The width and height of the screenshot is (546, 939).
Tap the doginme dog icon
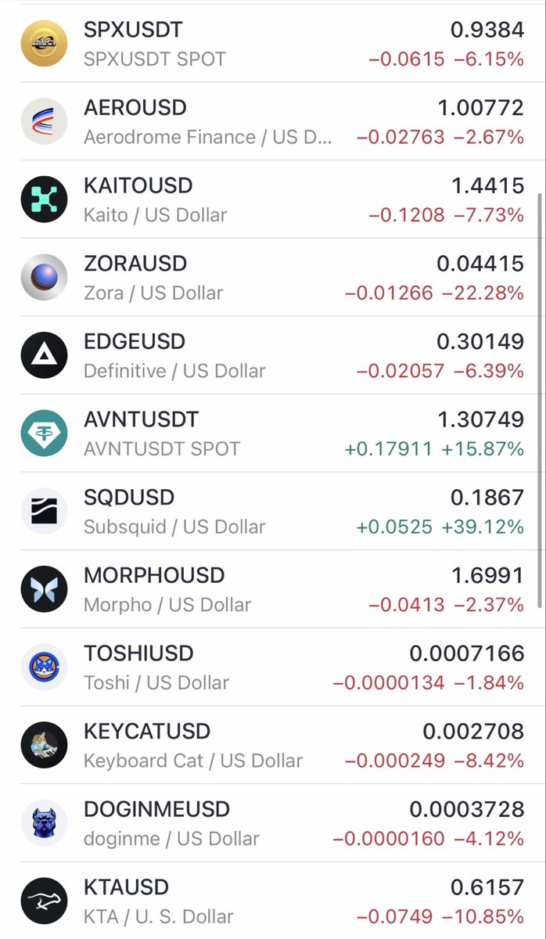[x=44, y=823]
